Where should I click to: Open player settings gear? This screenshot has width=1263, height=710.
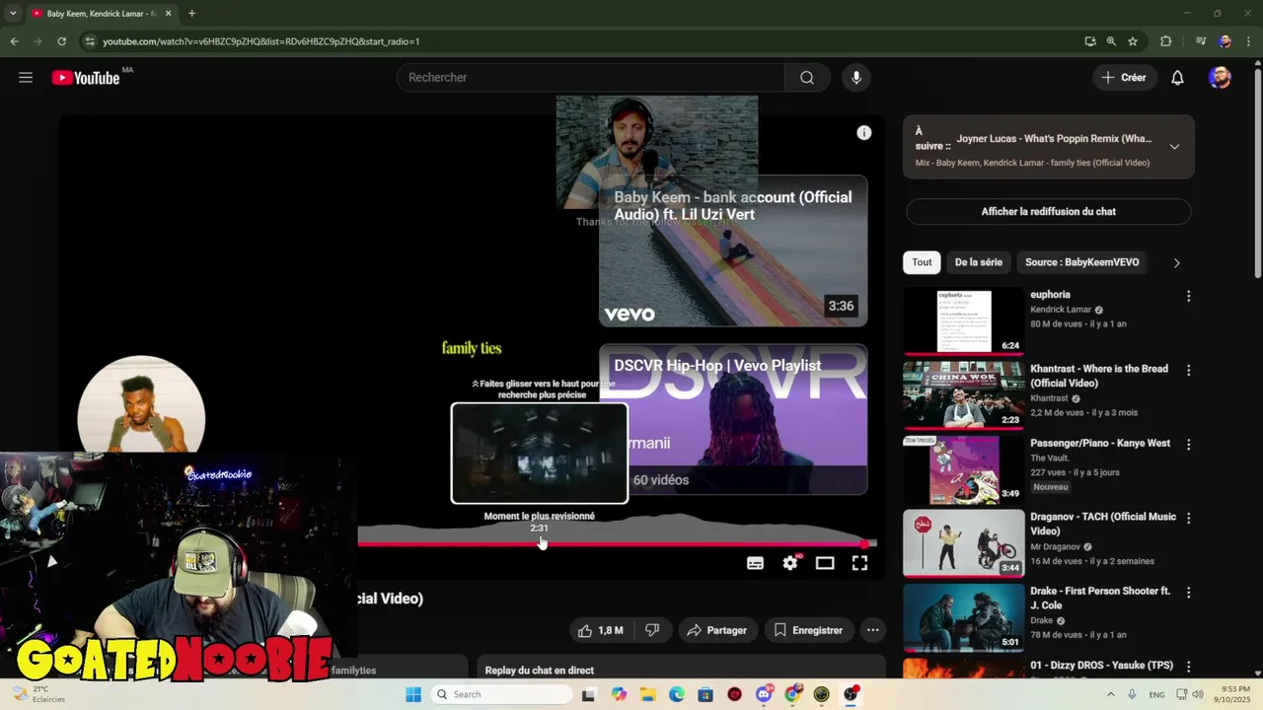pos(790,563)
